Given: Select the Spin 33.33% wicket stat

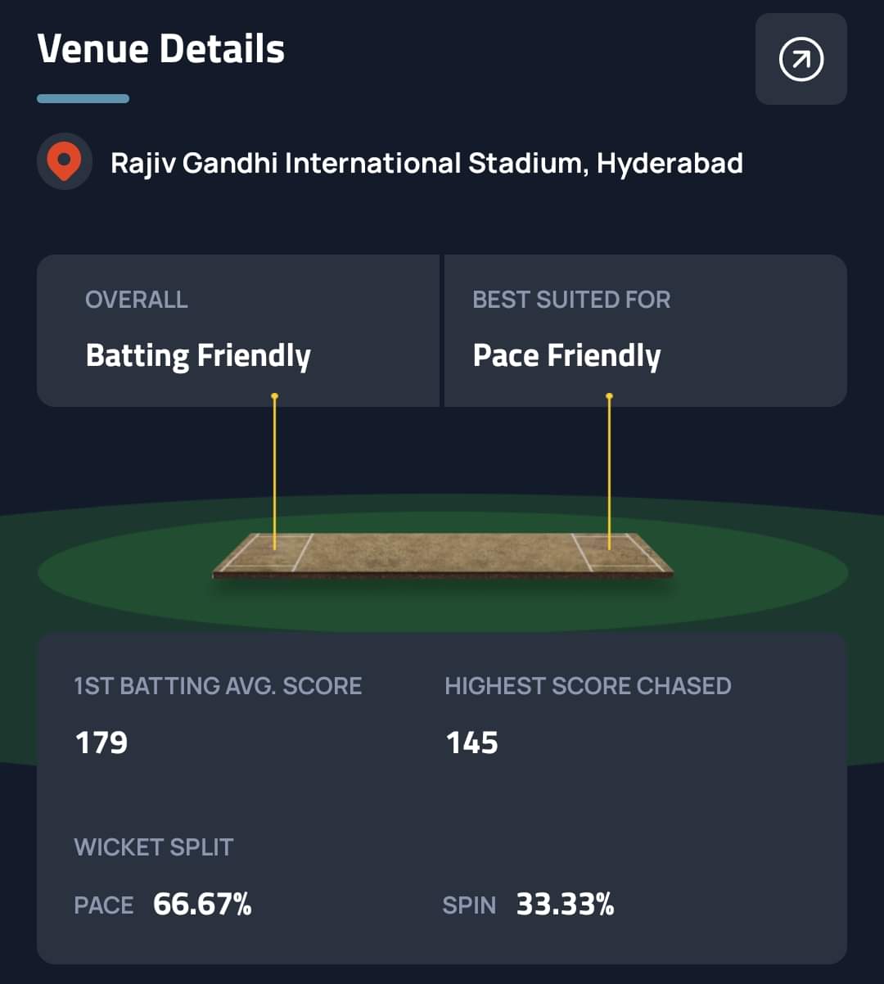Looking at the screenshot, I should 528,905.
